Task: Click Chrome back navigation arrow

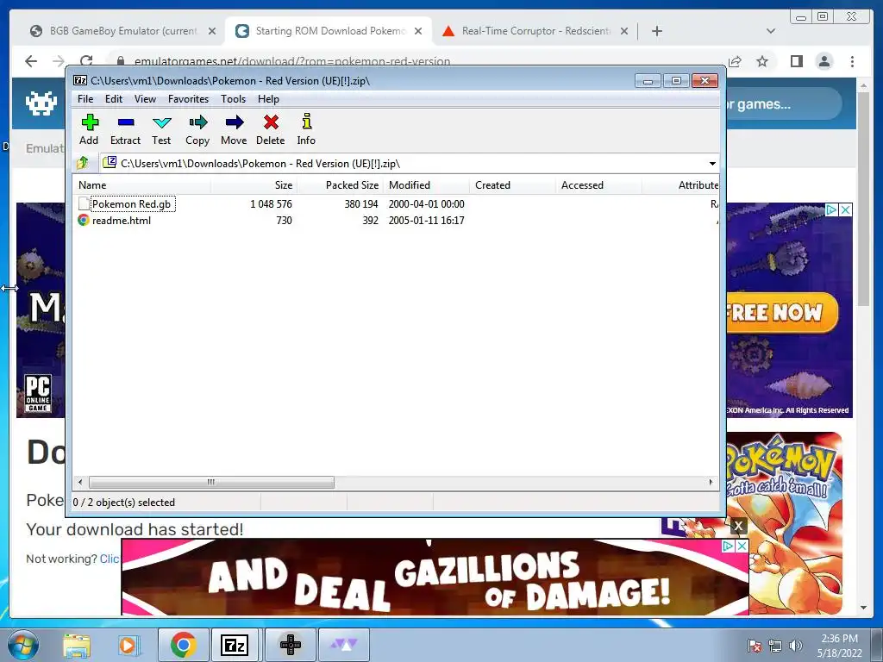Action: (x=31, y=61)
